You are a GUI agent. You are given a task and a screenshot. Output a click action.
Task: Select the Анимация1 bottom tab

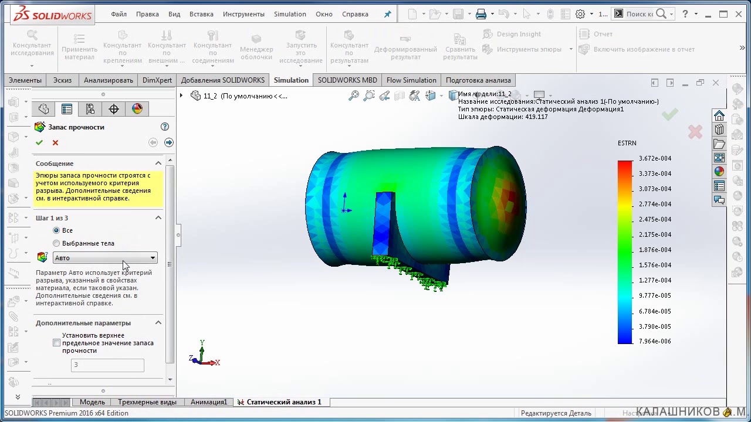209,402
